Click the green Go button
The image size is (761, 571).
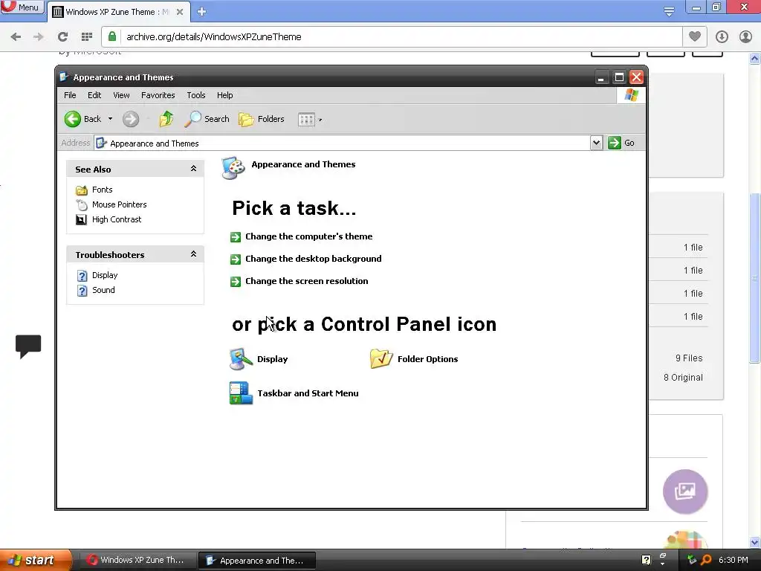coord(621,143)
